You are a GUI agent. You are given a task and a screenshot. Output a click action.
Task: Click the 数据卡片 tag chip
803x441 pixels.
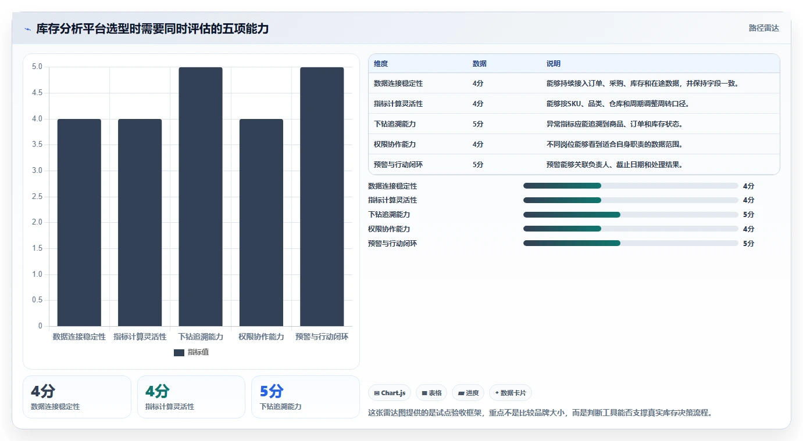(511, 393)
